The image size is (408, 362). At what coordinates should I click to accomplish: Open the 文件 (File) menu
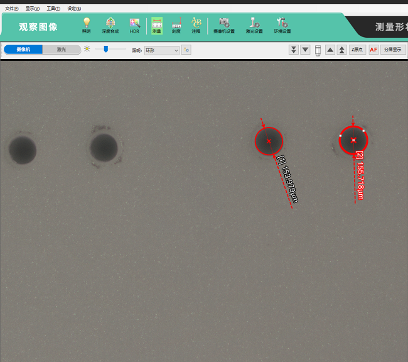(12, 9)
